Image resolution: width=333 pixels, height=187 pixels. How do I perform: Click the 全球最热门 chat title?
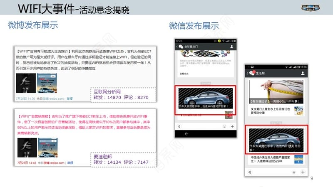click(191, 47)
